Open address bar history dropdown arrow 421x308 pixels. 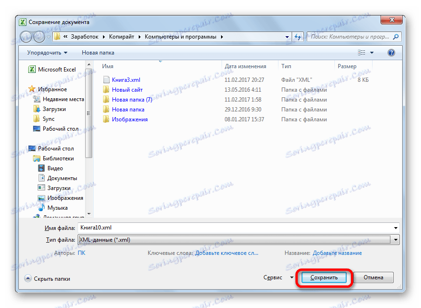287,37
